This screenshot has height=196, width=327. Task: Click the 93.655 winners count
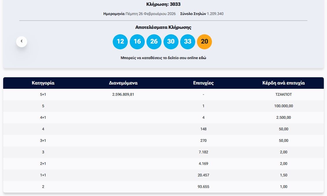click(203, 187)
